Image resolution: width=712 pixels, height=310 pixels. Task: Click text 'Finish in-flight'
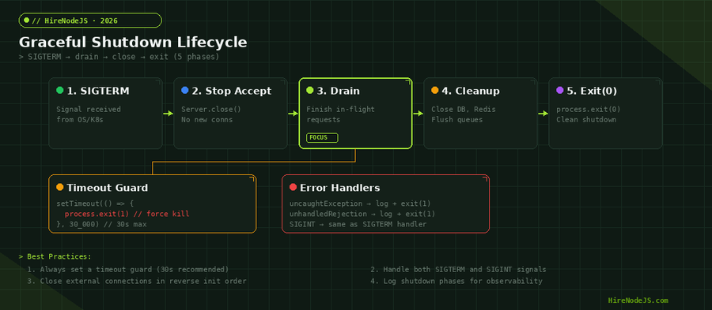[x=340, y=109]
